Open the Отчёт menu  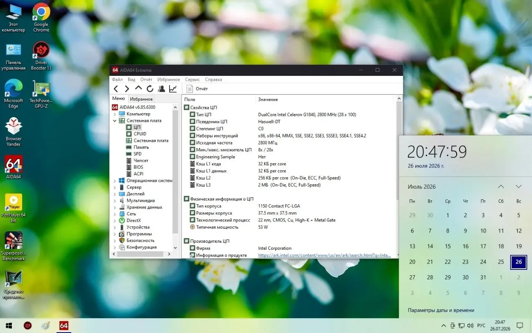pos(146,80)
